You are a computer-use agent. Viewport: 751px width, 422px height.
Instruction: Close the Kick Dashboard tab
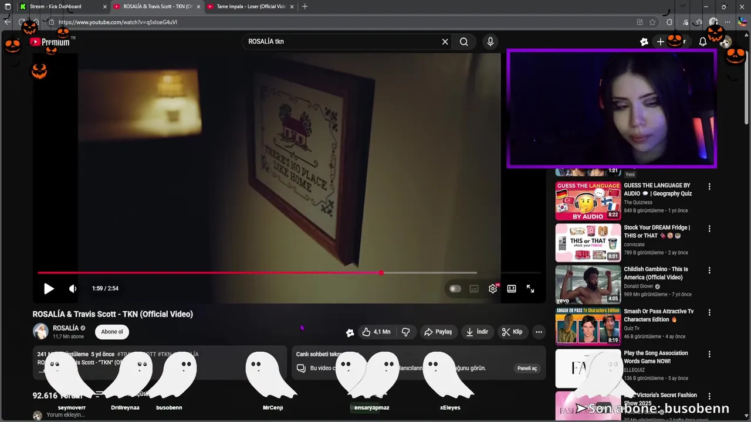(105, 6)
